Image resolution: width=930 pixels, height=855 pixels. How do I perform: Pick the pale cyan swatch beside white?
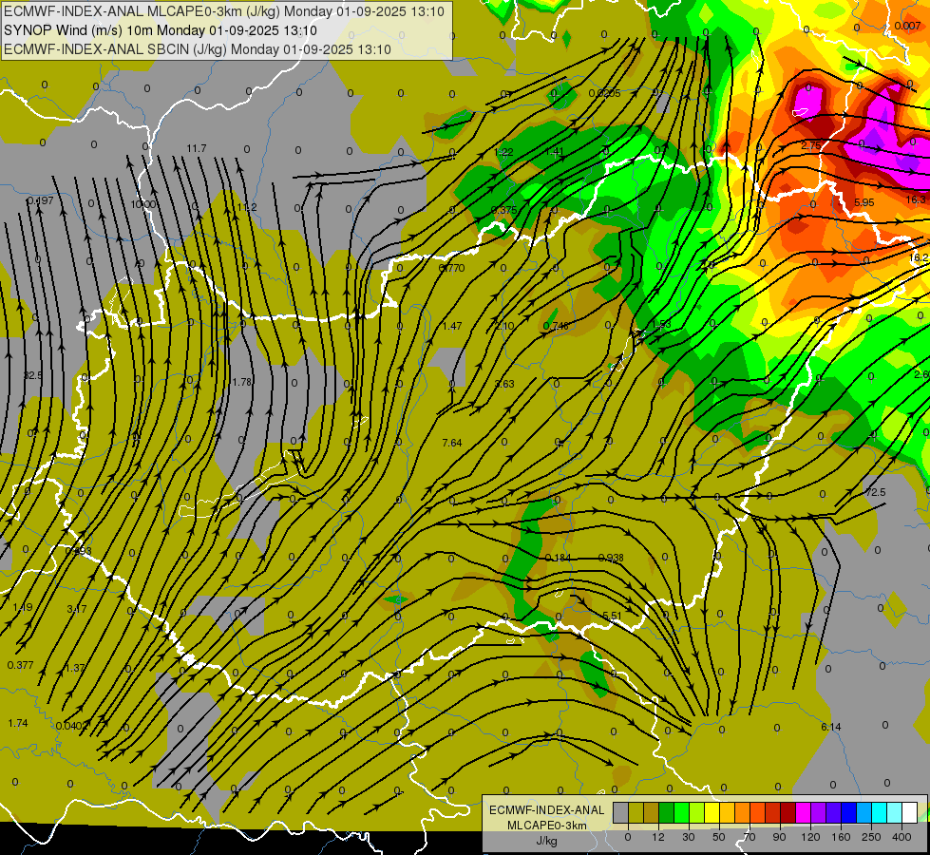895,812
